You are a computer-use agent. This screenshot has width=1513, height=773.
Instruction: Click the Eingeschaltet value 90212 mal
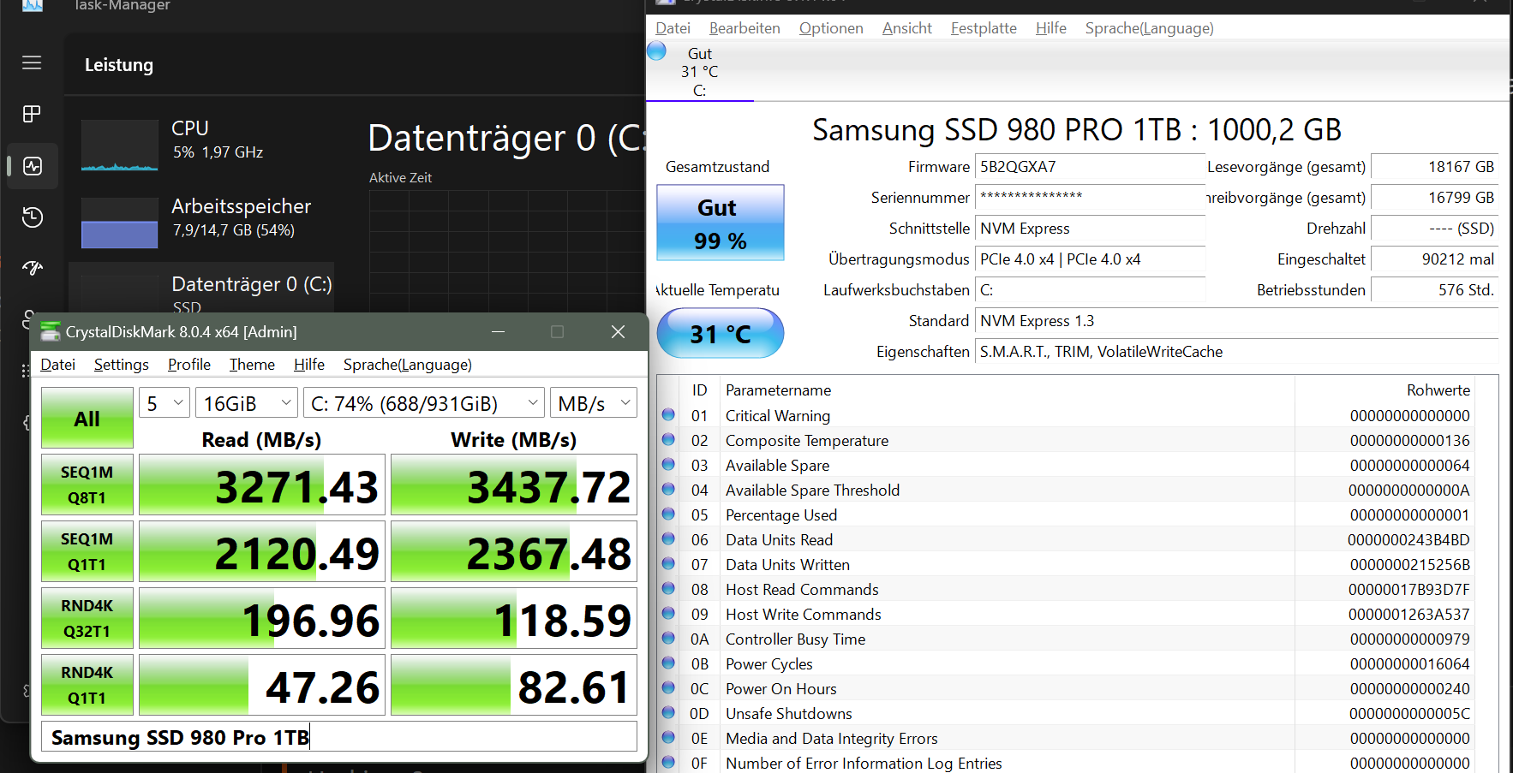click(1434, 259)
